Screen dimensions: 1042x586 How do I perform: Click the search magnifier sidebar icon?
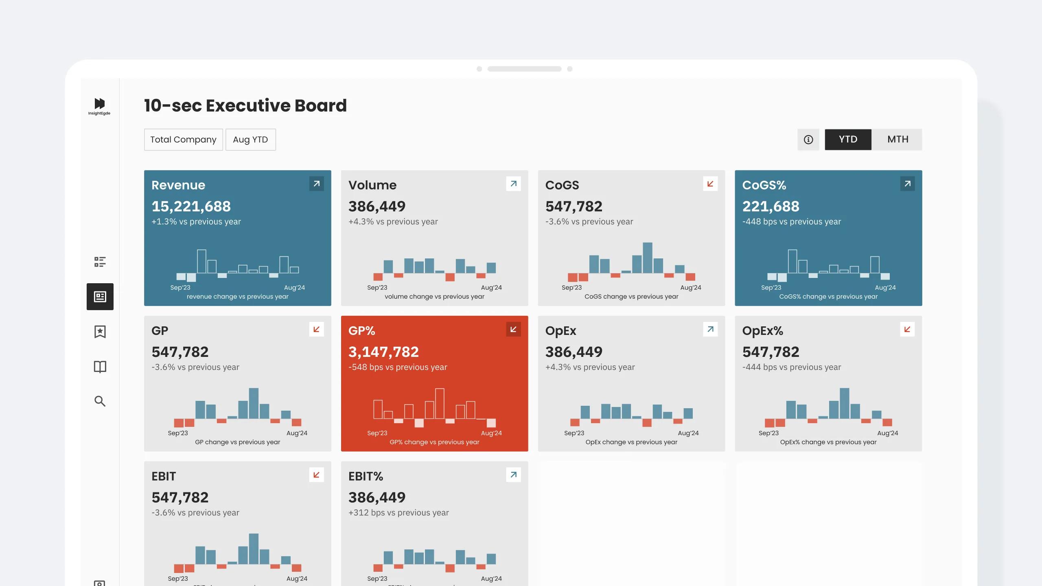100,401
